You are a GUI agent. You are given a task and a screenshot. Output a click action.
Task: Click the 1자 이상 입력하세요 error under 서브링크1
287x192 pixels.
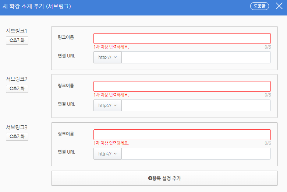click(111, 47)
